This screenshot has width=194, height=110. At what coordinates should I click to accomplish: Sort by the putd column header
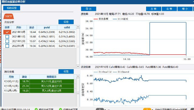pyautogui.click(x=47, y=27)
